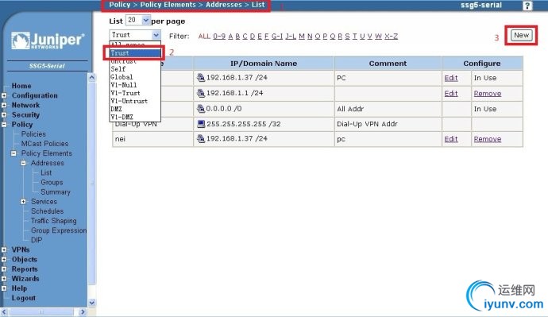
Task: Click the New address button
Action: click(x=521, y=35)
